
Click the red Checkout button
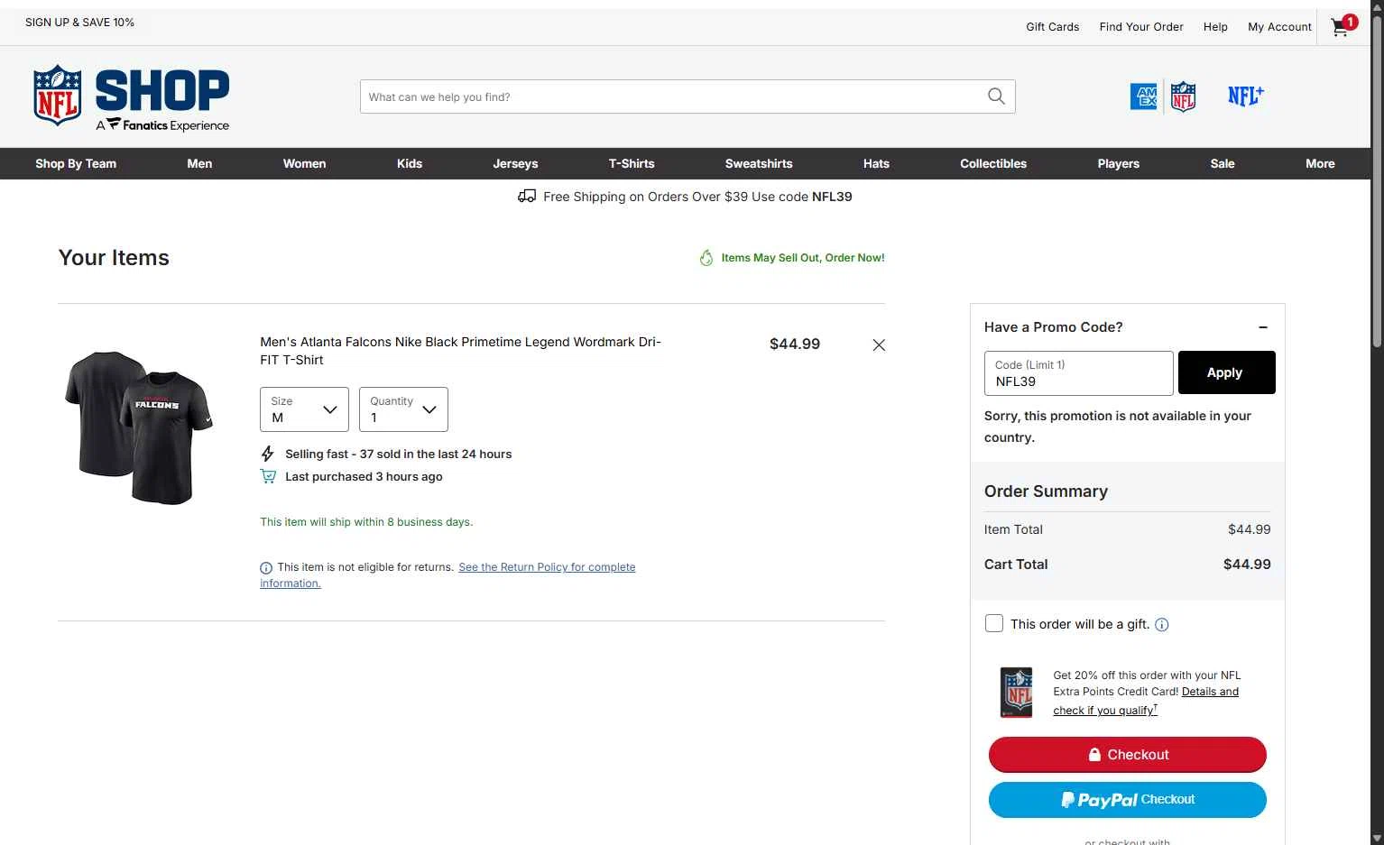(x=1128, y=755)
